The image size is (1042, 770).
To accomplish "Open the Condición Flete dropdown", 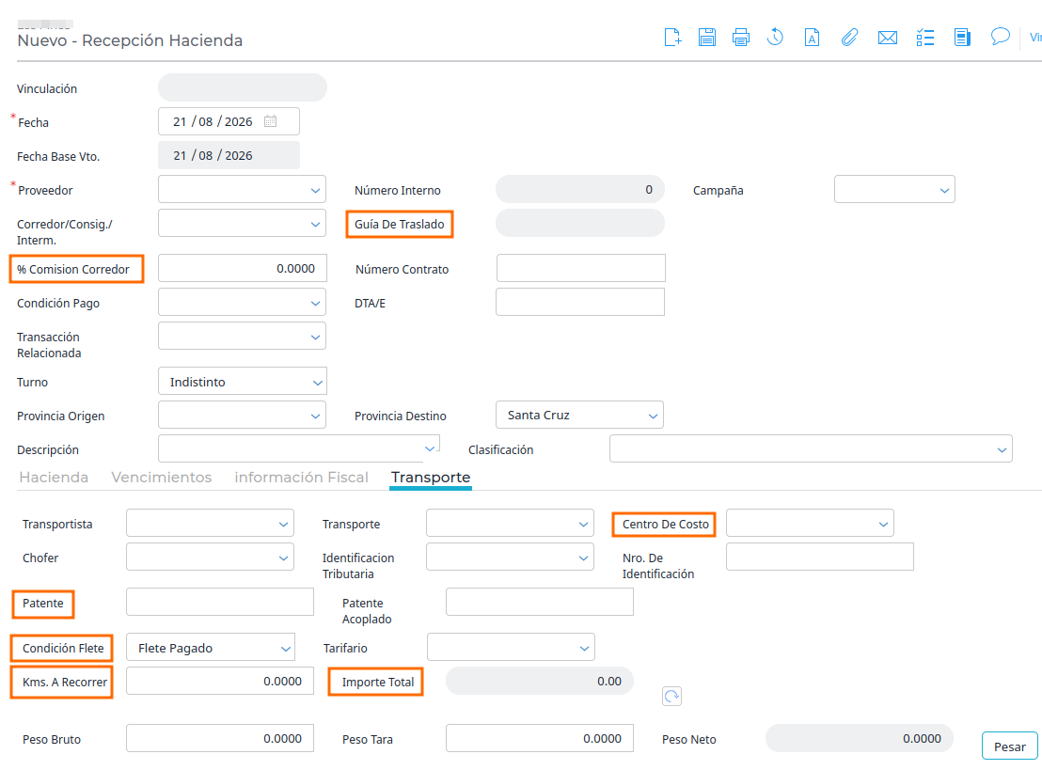I will click(211, 647).
